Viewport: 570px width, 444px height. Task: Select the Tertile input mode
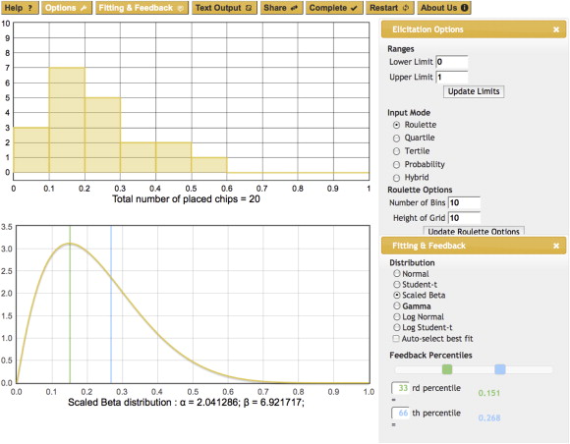click(397, 151)
